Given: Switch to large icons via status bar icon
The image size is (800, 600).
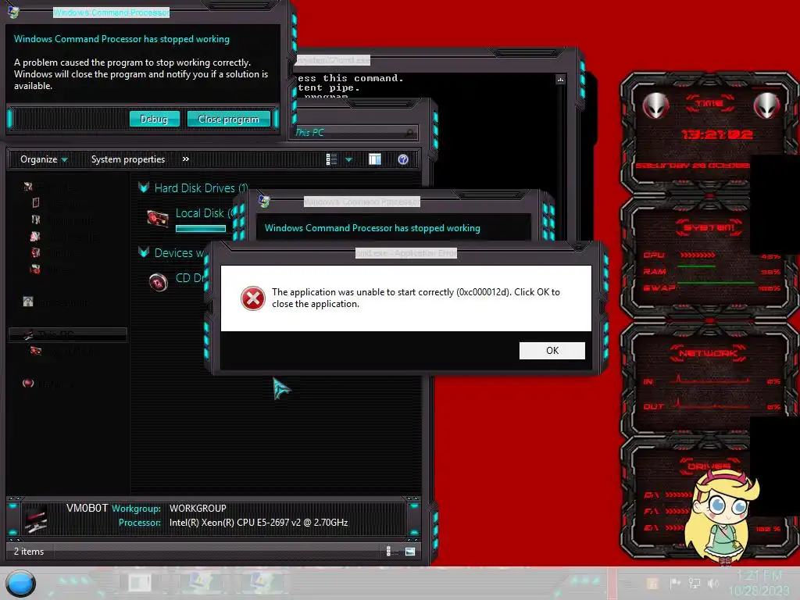Looking at the screenshot, I should tap(410, 551).
